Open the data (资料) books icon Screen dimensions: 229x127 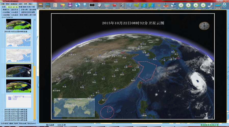pyautogui.click(x=166, y=6)
